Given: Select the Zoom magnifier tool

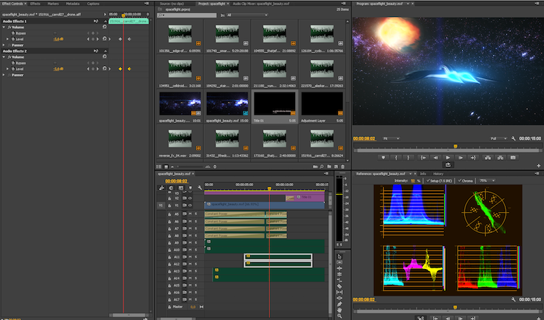Looking at the screenshot, I should click(x=339, y=316).
